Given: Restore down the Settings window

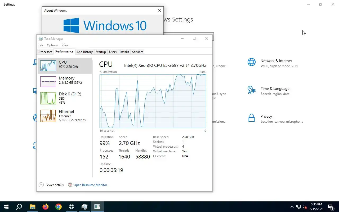Looking at the screenshot, I should point(320,5).
